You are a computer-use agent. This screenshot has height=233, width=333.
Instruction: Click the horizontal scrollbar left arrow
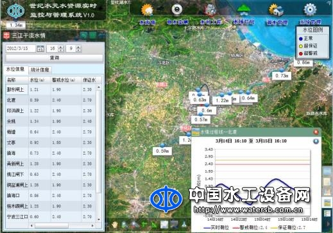click(31, 225)
